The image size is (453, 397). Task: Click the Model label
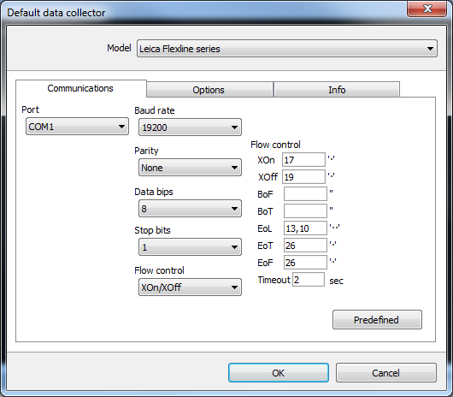point(119,48)
